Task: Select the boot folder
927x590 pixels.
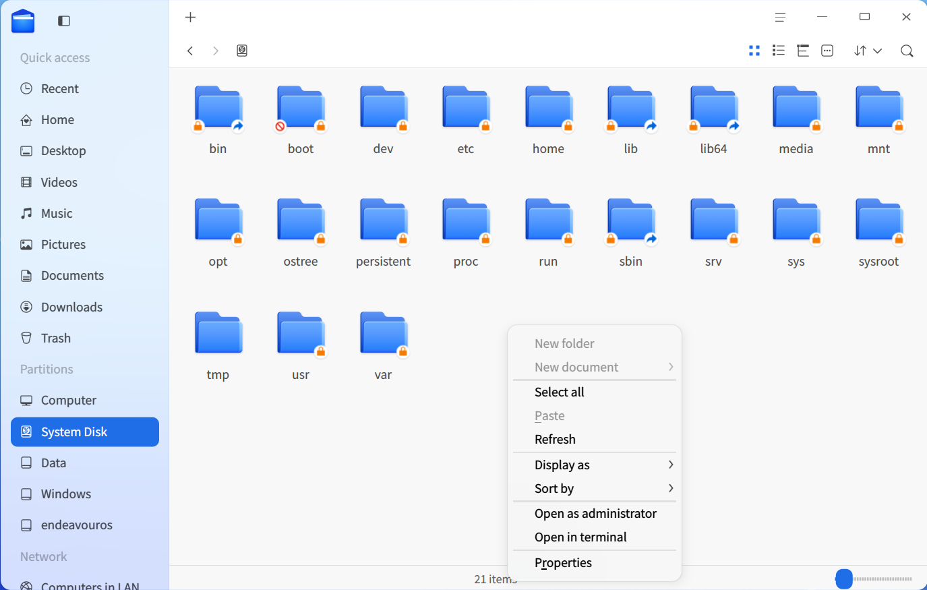Action: pos(301,120)
